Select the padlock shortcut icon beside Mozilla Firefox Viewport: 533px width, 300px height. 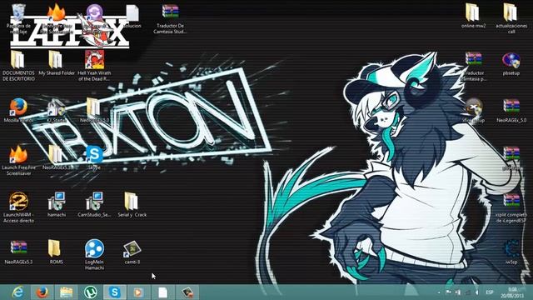[57, 108]
